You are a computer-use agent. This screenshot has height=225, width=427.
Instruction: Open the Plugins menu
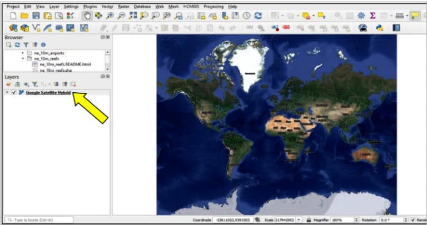click(x=90, y=6)
